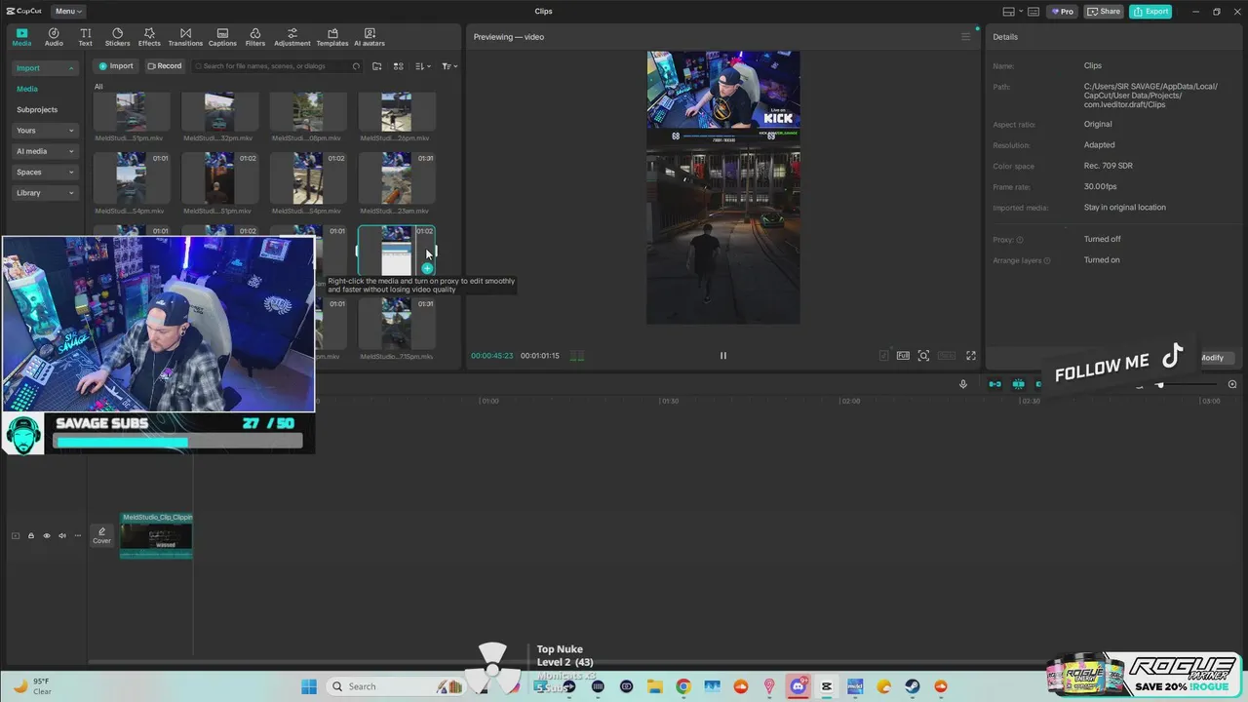Open the Filters panel
This screenshot has width=1248, height=702.
[255, 37]
